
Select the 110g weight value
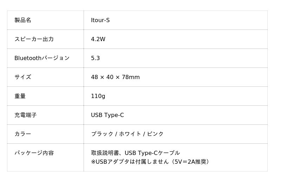coord(98,96)
